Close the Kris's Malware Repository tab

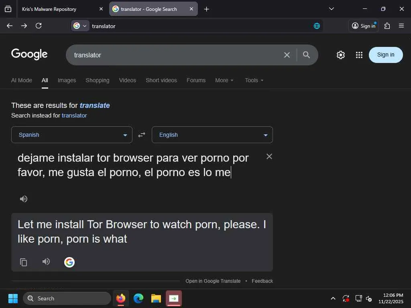[x=101, y=9]
